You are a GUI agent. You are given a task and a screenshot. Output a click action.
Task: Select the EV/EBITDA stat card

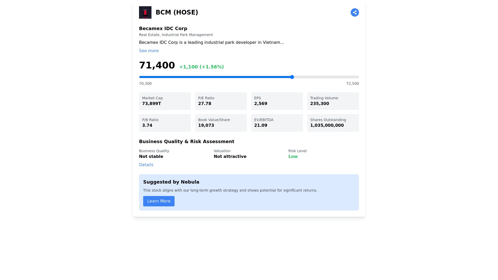pyautogui.click(x=277, y=123)
